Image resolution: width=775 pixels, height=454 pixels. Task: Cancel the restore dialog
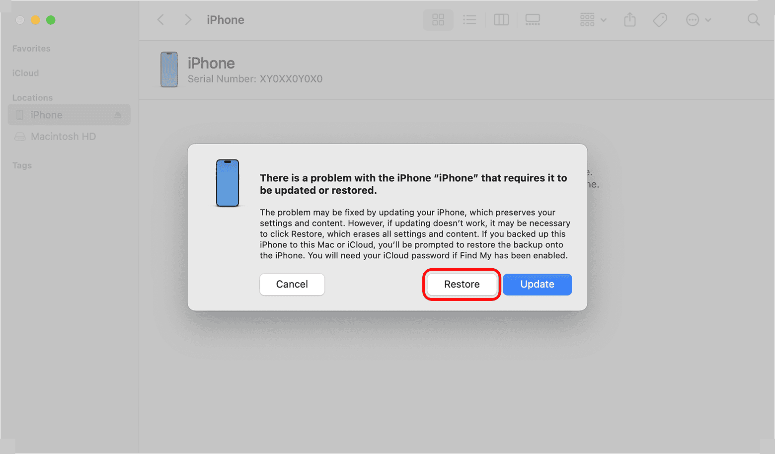tap(292, 285)
